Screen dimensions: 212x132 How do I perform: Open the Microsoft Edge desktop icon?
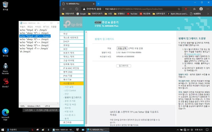tap(5, 115)
